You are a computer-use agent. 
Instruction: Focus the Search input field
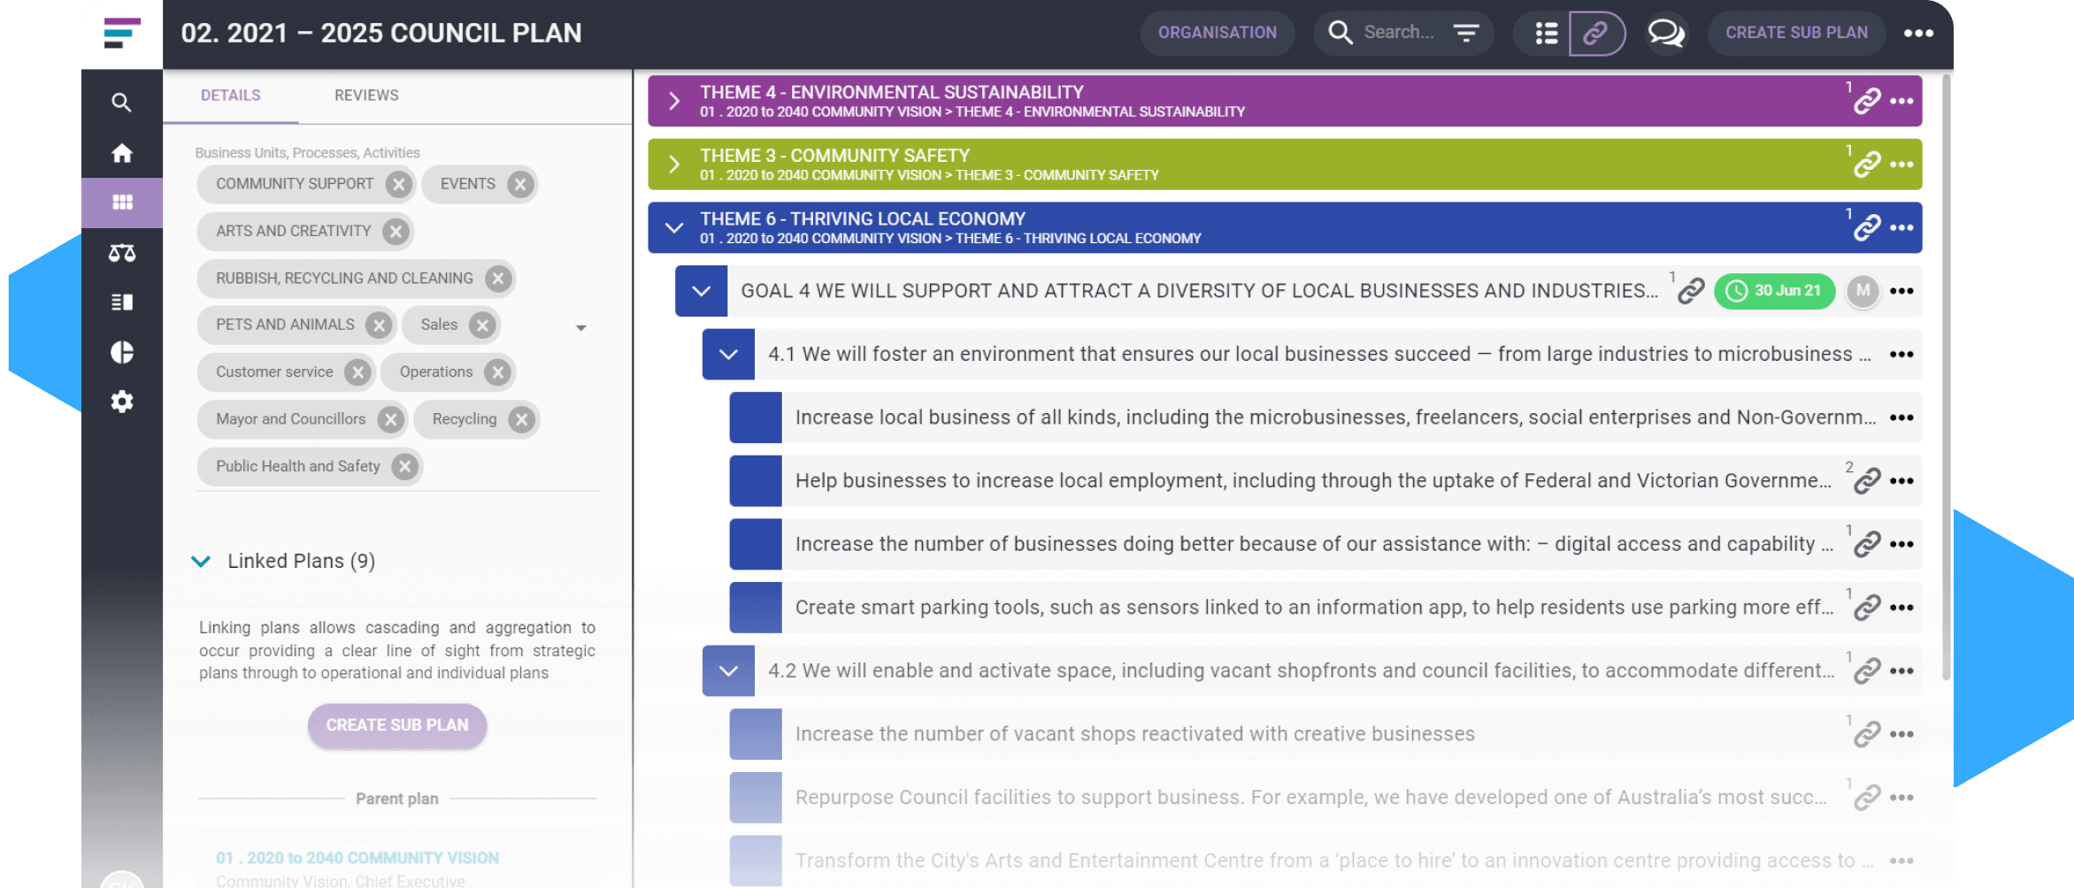1399,34
